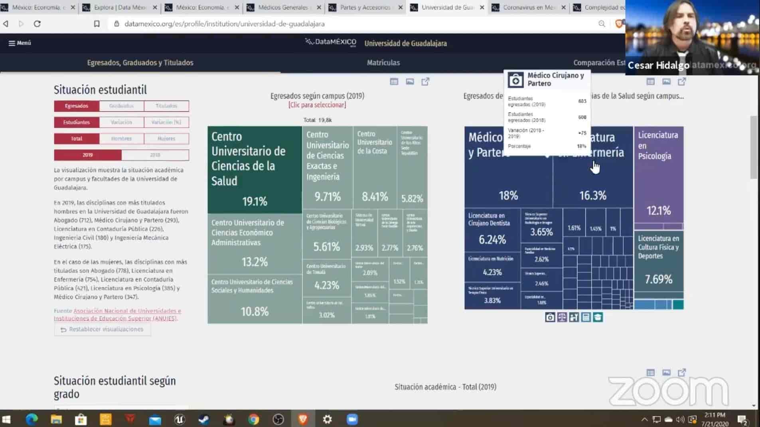
Task: Click the graduation cap legend icon below treemap
Action: coord(598,317)
